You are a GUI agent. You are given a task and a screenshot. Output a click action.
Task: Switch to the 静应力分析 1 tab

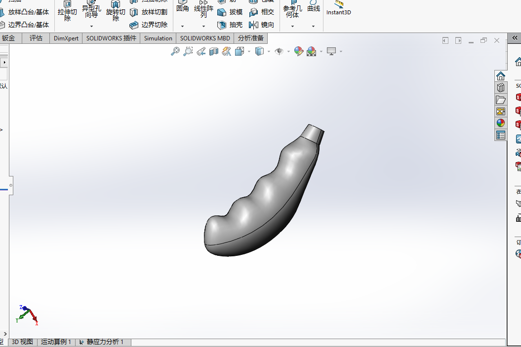coord(103,342)
